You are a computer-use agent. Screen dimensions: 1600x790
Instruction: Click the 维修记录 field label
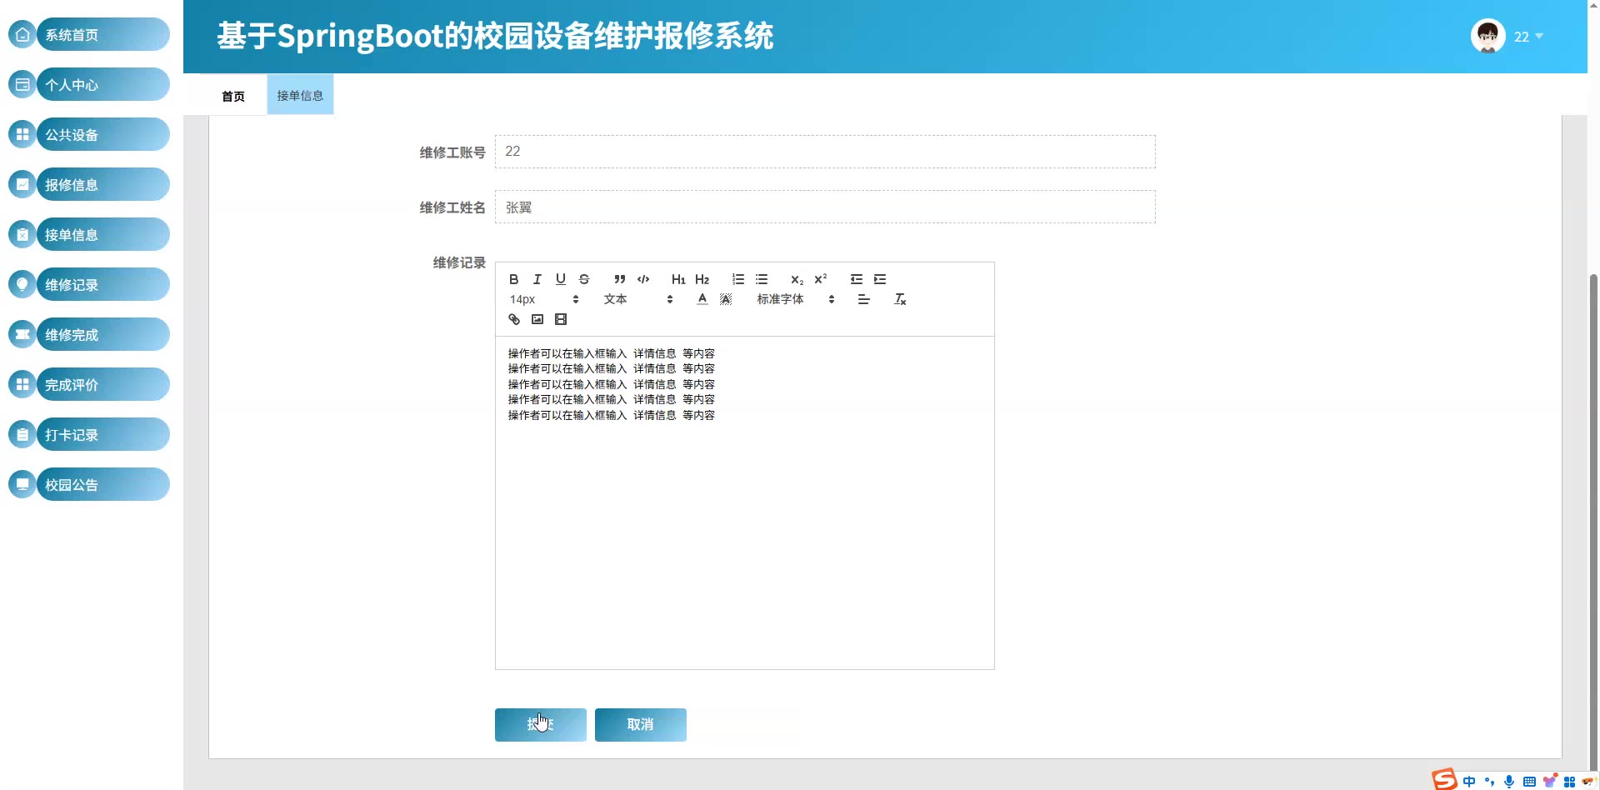click(459, 262)
